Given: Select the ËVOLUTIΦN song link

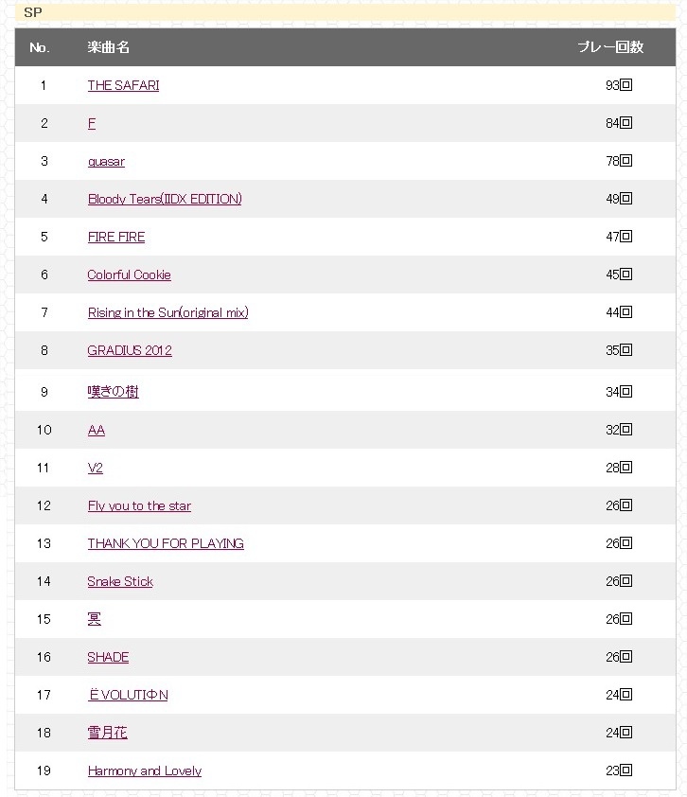Looking at the screenshot, I should [x=128, y=696].
